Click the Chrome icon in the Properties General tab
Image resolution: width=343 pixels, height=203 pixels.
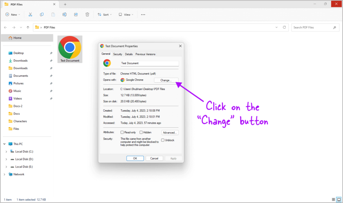point(107,63)
